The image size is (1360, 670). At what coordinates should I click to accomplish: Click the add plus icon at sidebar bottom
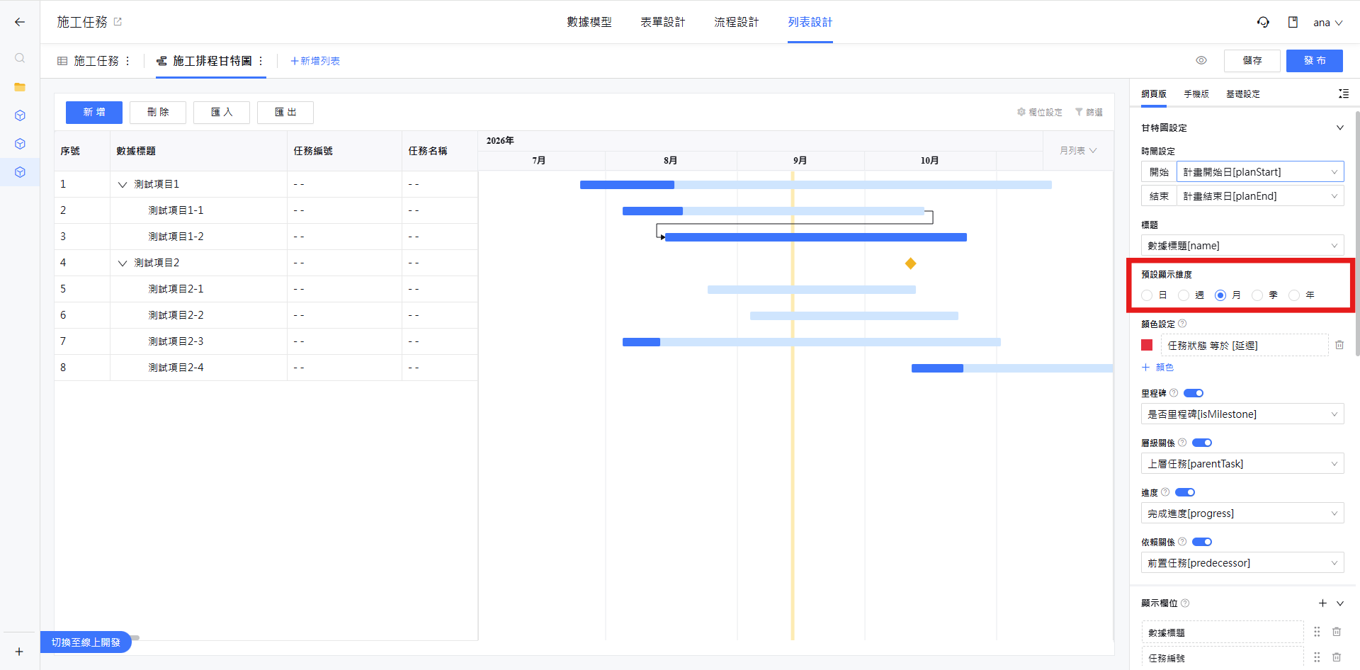[x=19, y=652]
